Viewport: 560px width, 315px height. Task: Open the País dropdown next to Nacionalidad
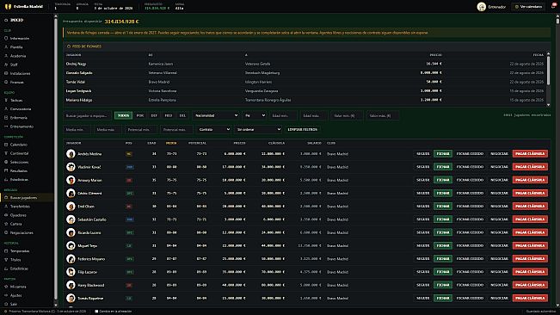[255, 115]
